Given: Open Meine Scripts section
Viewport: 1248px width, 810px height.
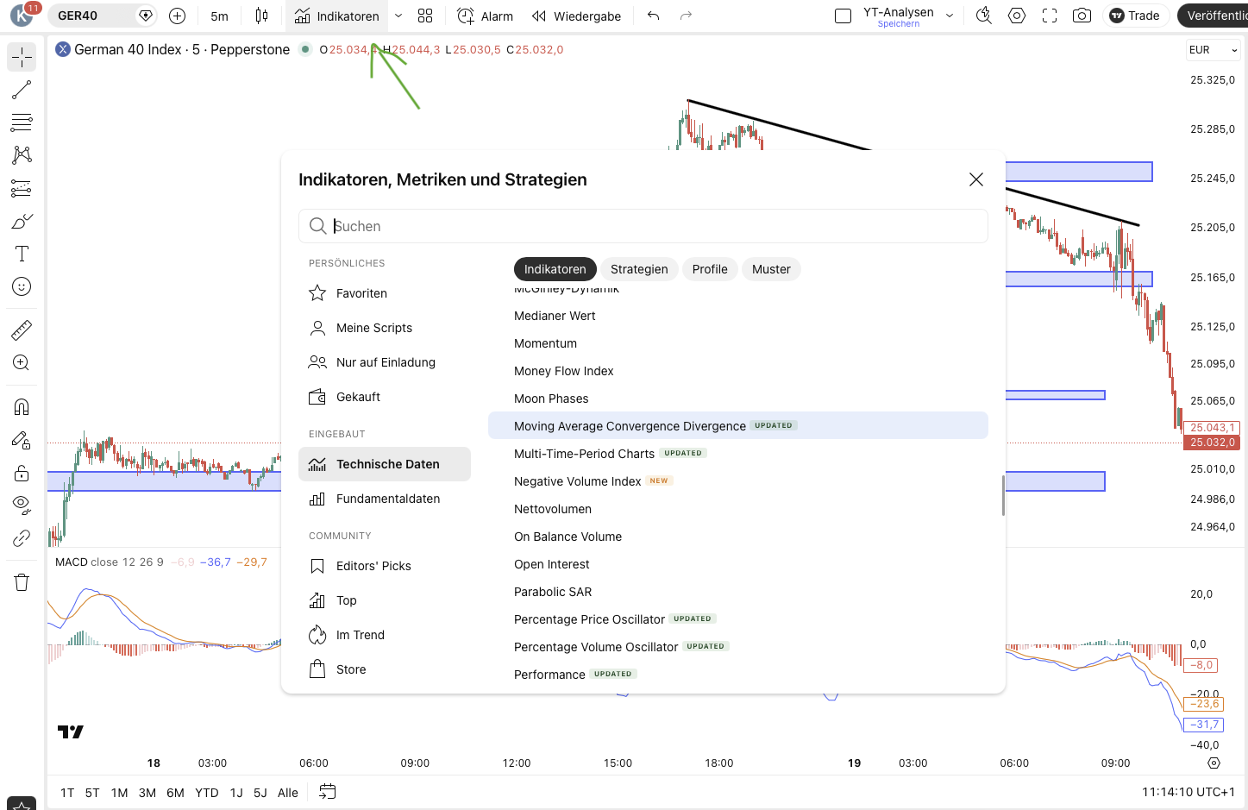Looking at the screenshot, I should [x=385, y=328].
